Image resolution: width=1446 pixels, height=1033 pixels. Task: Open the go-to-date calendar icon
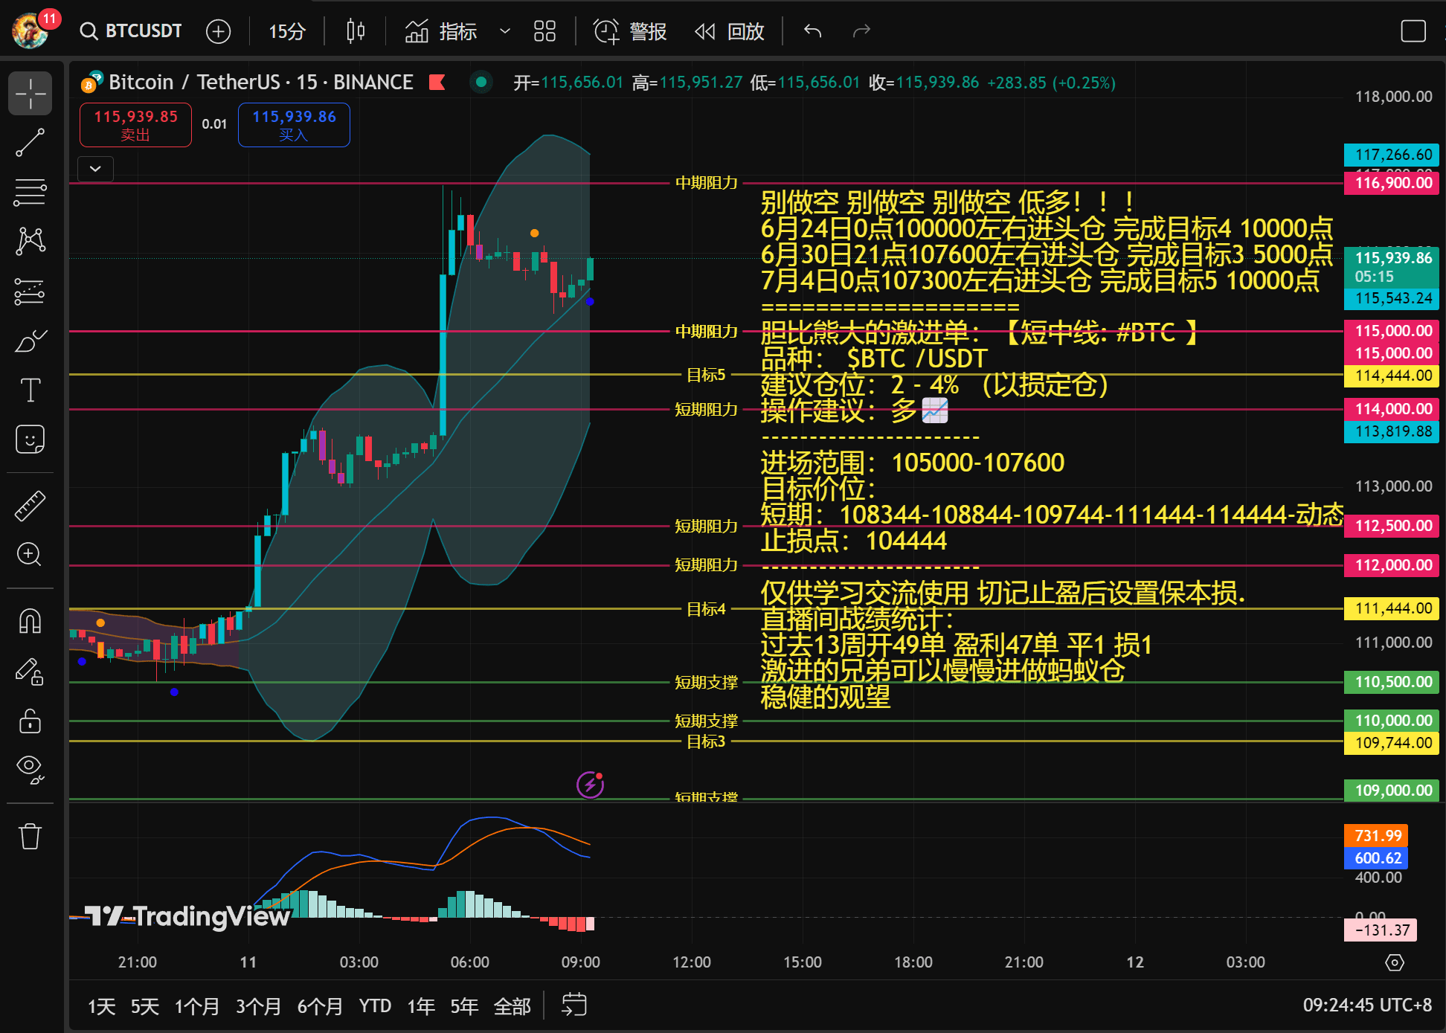tap(574, 1005)
